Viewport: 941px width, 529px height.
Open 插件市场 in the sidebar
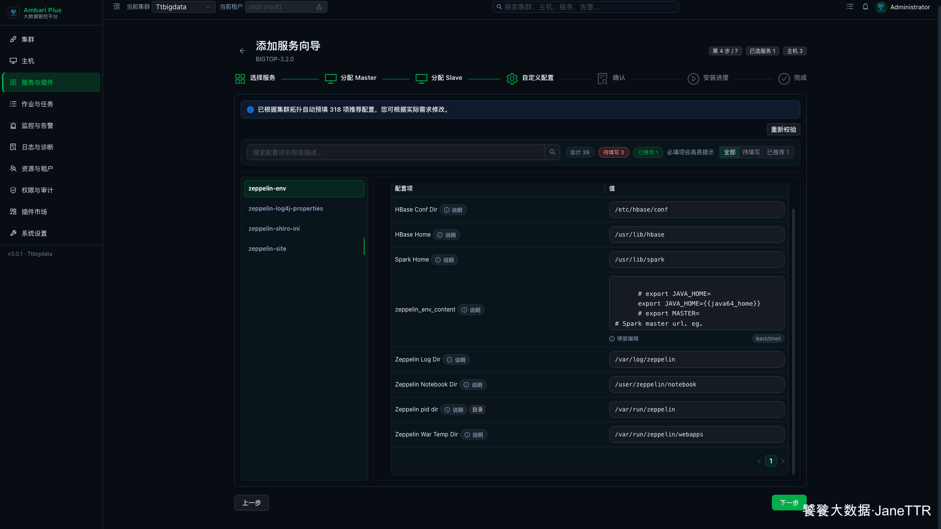51,212
